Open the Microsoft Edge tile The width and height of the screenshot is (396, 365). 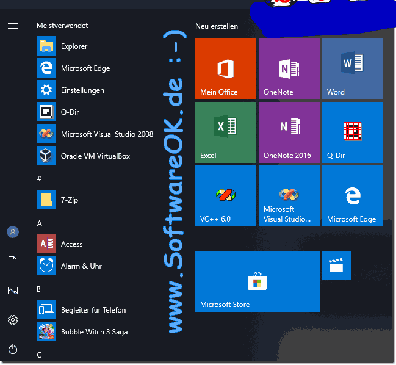(x=353, y=196)
